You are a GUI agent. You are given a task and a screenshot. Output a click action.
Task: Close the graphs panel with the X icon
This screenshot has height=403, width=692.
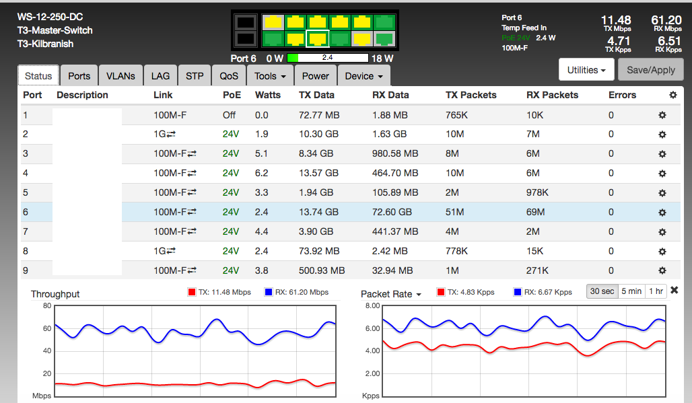(x=674, y=291)
